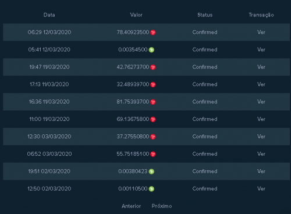Select date 05:41 12/03/2020

point(49,49)
